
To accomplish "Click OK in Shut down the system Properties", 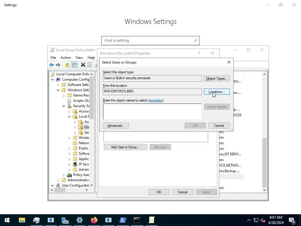I will tap(159, 192).
